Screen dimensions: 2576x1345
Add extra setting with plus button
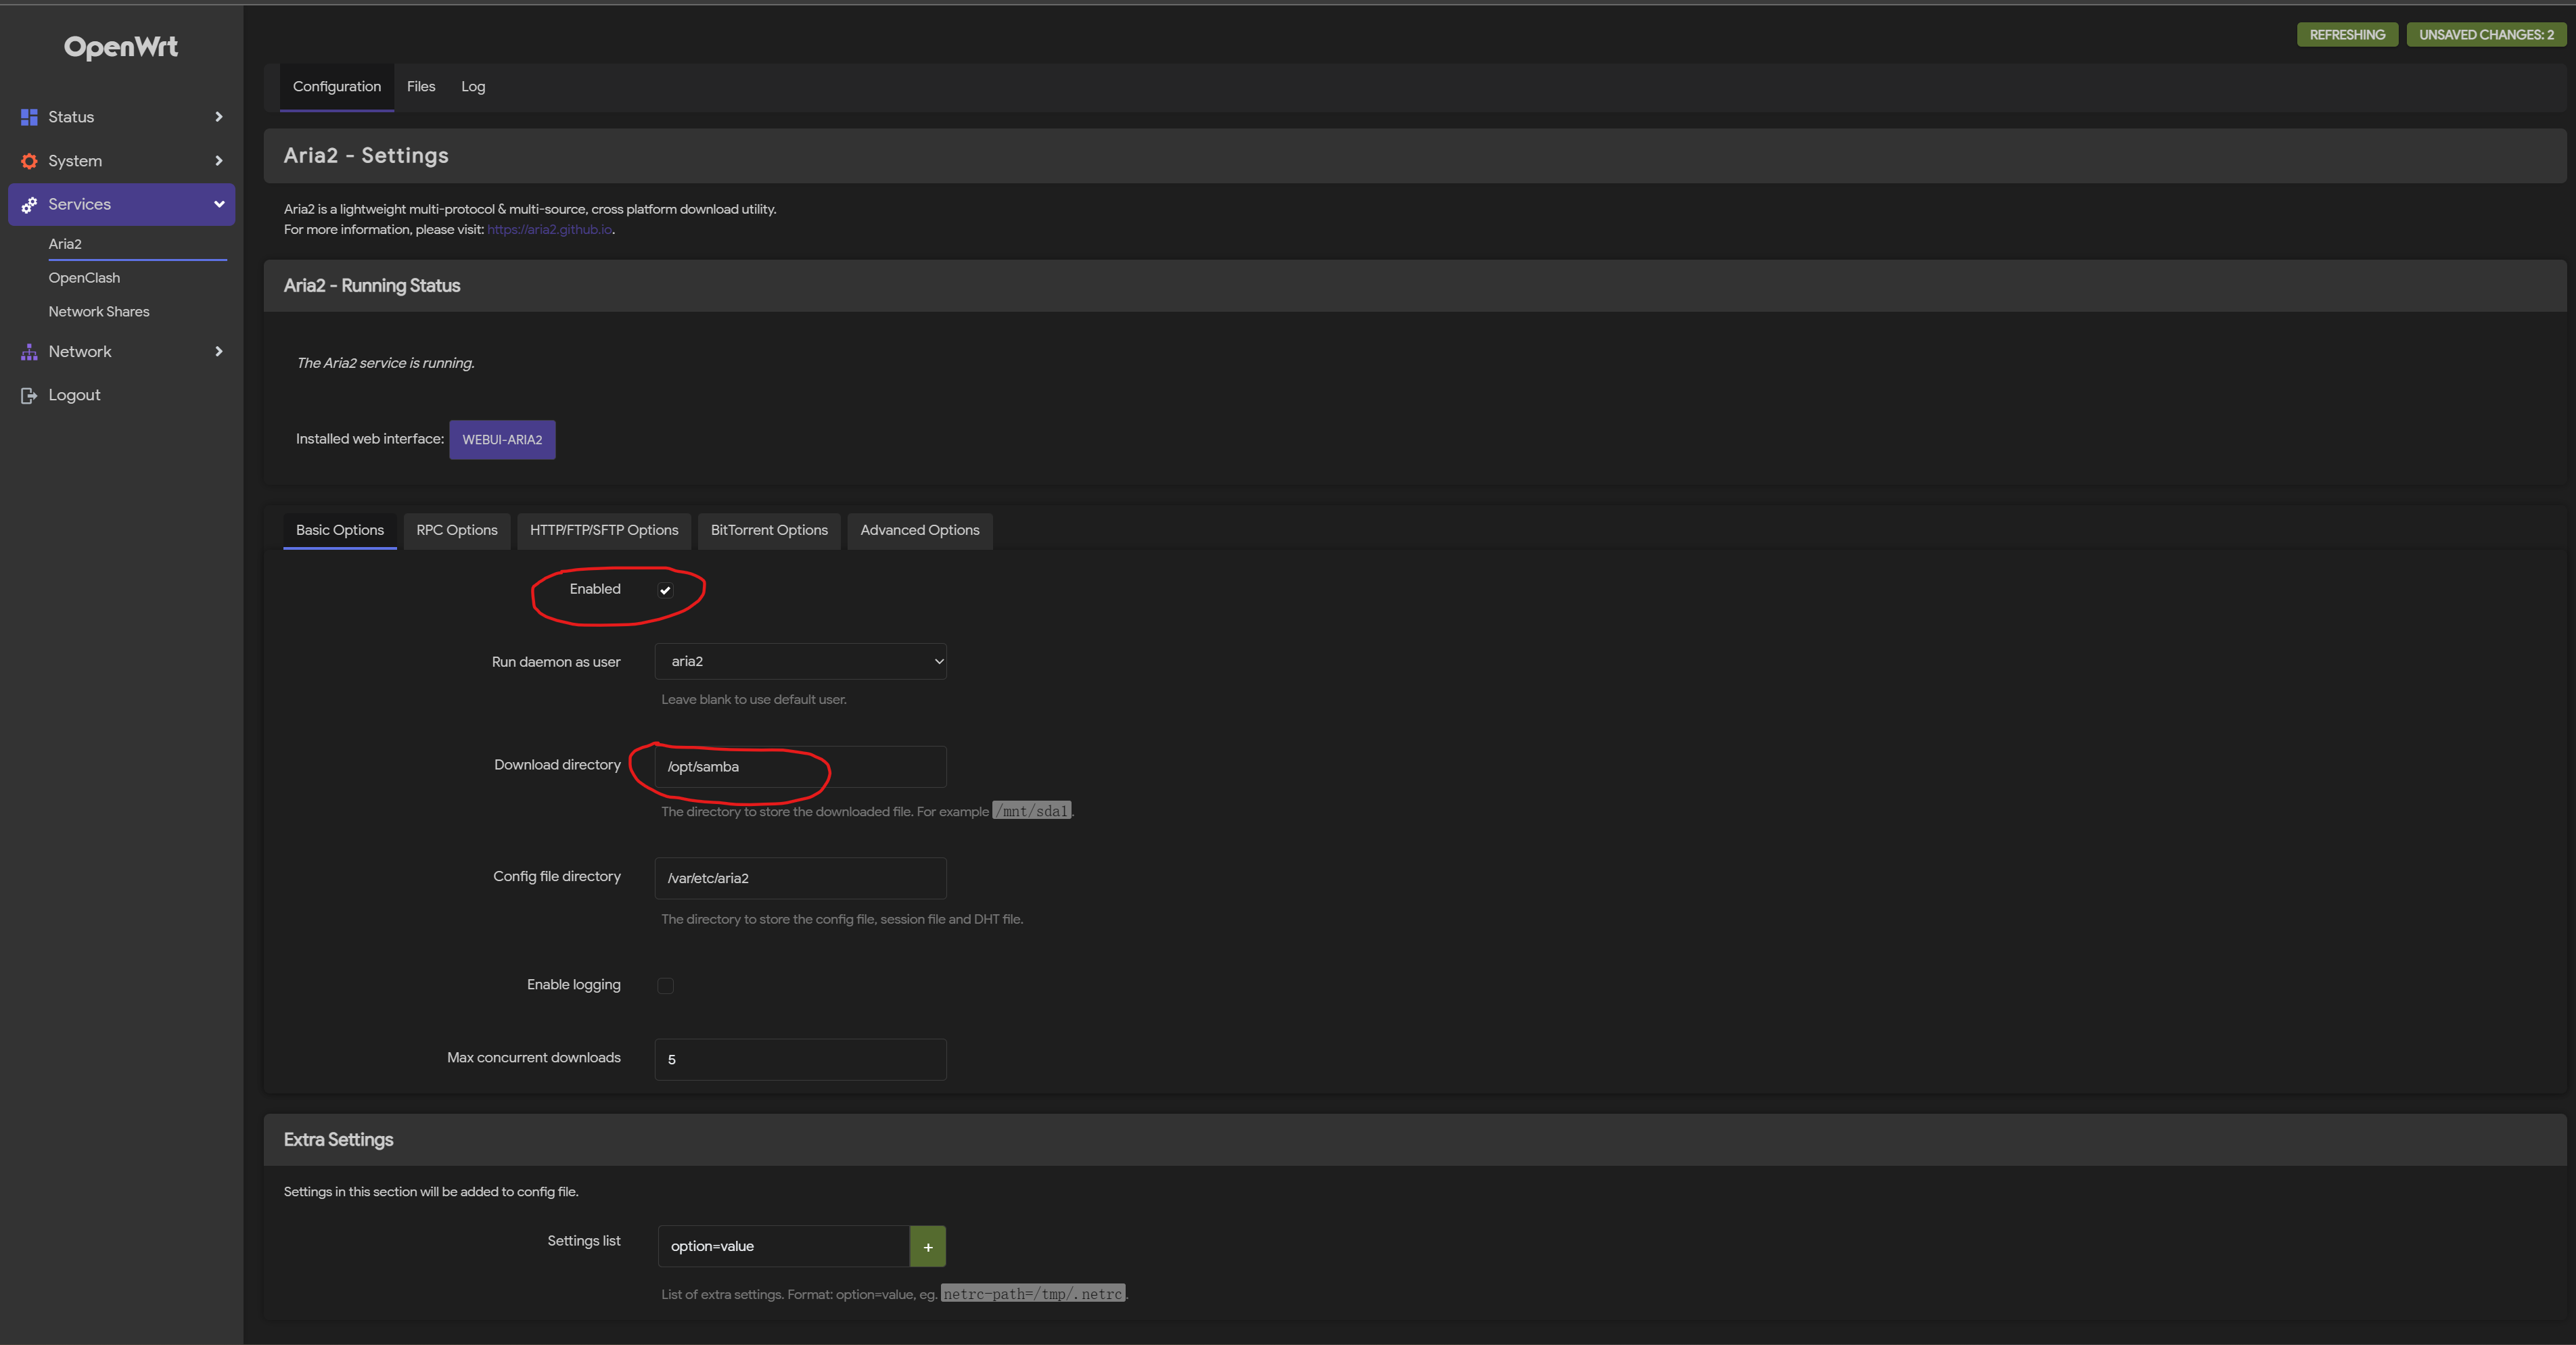(928, 1246)
